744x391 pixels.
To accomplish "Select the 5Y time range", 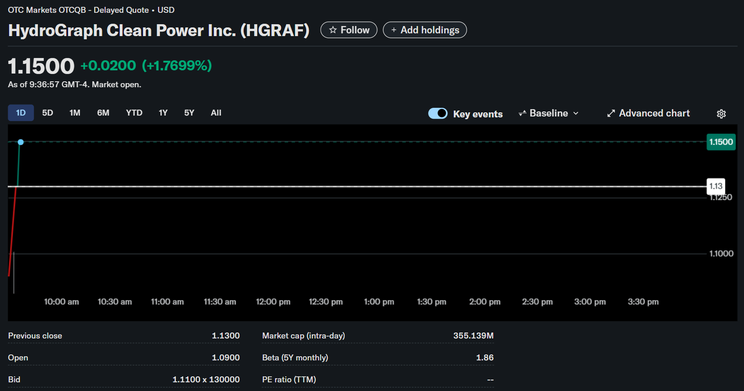I will click(189, 113).
